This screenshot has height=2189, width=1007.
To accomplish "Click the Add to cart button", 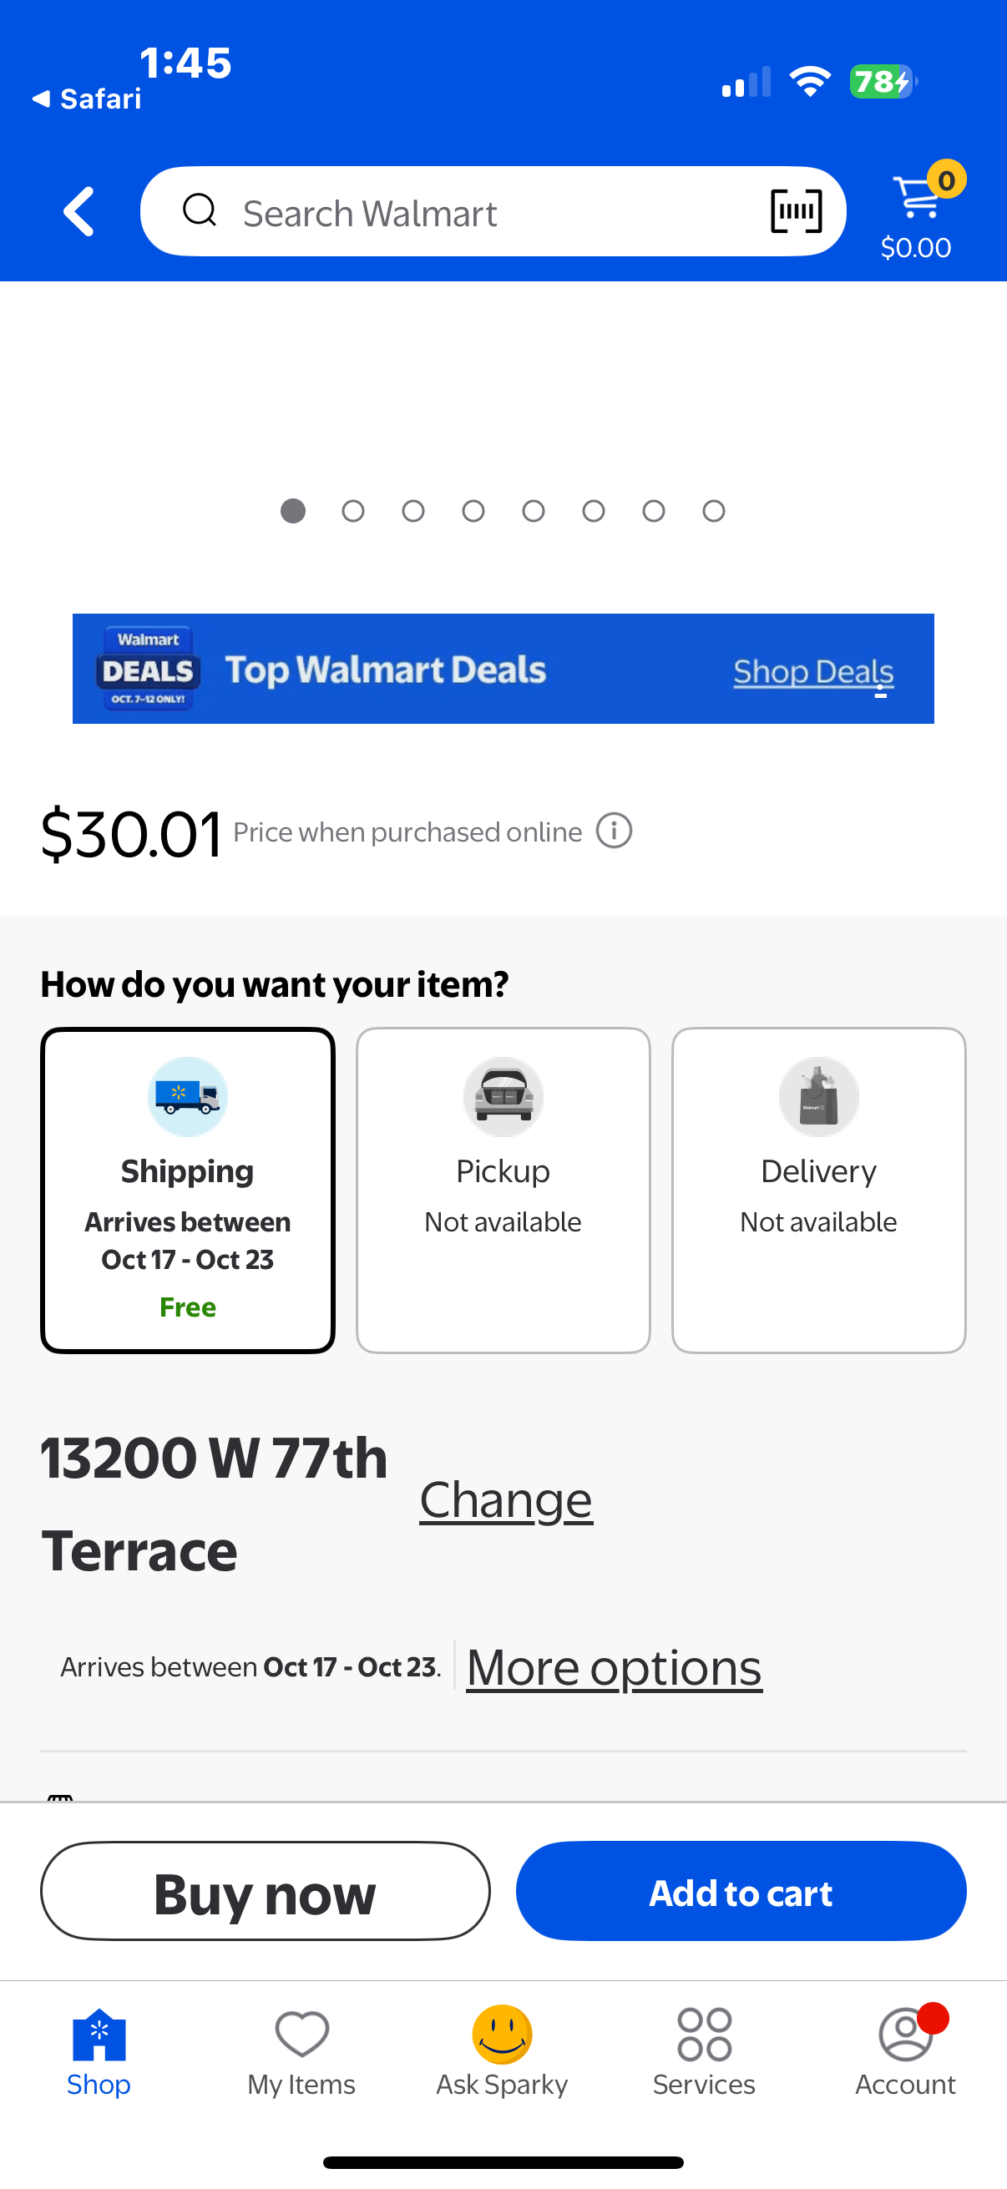I will point(740,1891).
